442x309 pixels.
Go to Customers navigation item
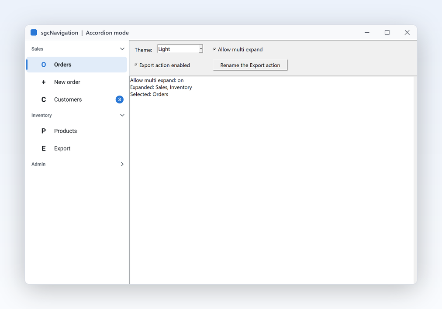(x=77, y=100)
